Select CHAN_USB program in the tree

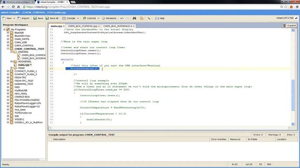click(21, 42)
